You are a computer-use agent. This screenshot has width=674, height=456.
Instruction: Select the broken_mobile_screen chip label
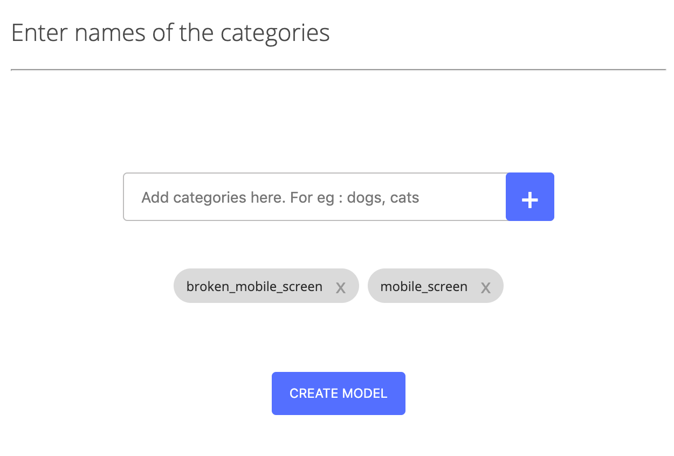(x=255, y=286)
